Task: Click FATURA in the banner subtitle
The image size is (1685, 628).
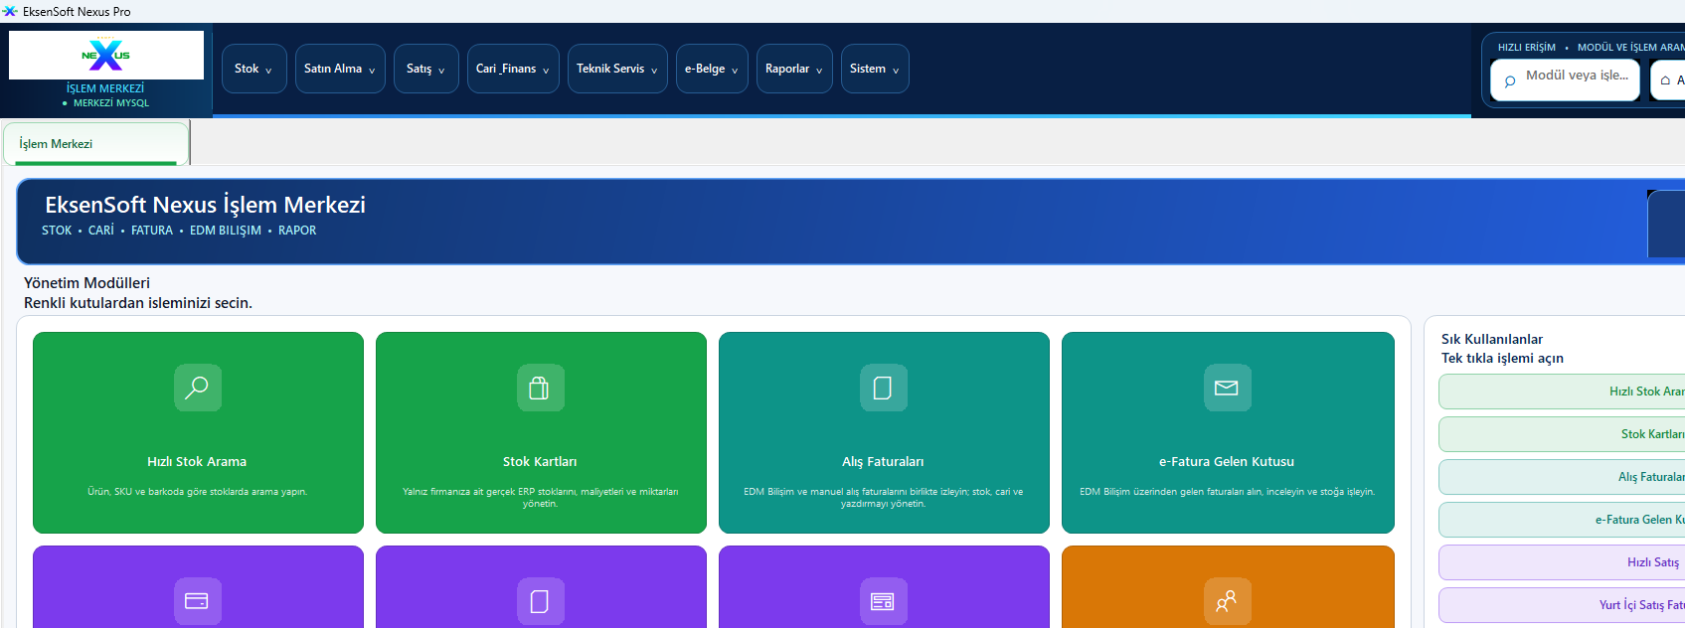Action: pyautogui.click(x=152, y=231)
